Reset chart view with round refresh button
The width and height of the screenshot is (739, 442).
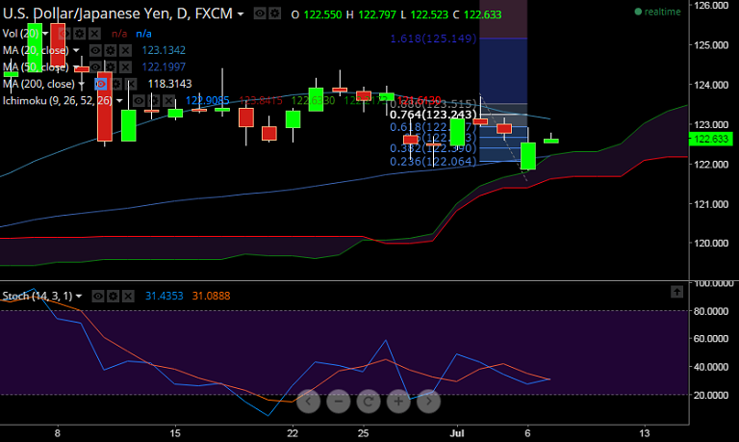coord(369,402)
